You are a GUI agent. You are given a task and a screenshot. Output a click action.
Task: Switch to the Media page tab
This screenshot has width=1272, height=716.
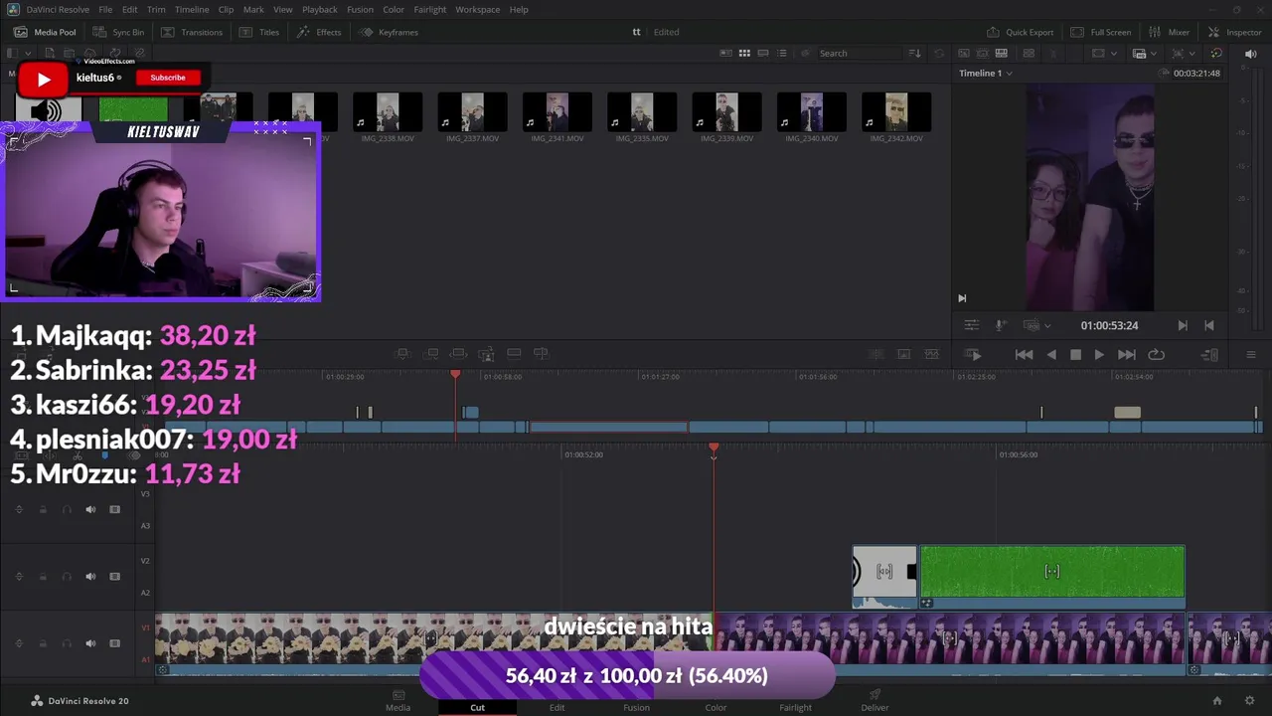pyautogui.click(x=397, y=701)
